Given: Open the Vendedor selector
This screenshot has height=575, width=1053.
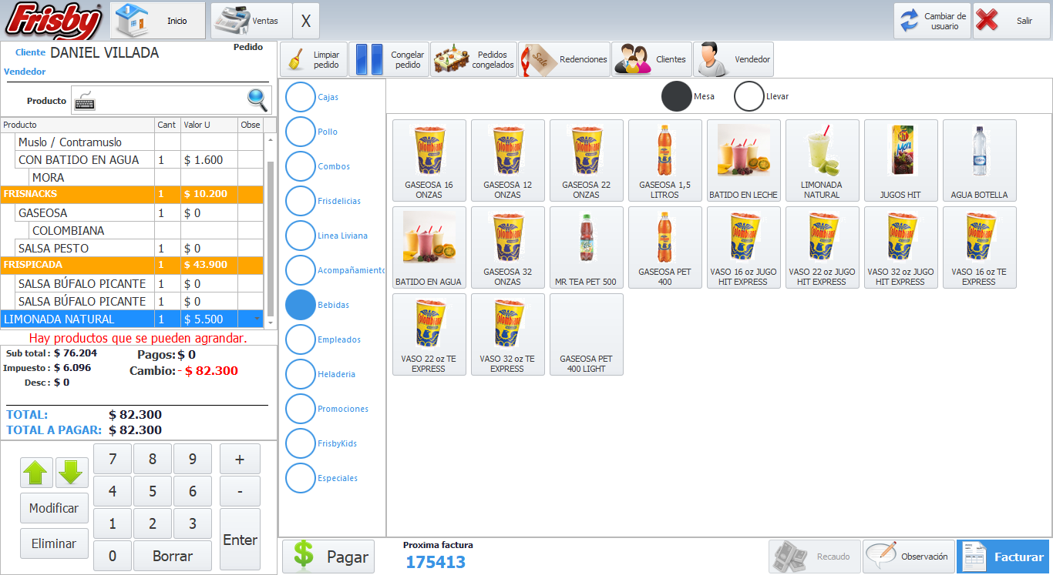Looking at the screenshot, I should (733, 59).
